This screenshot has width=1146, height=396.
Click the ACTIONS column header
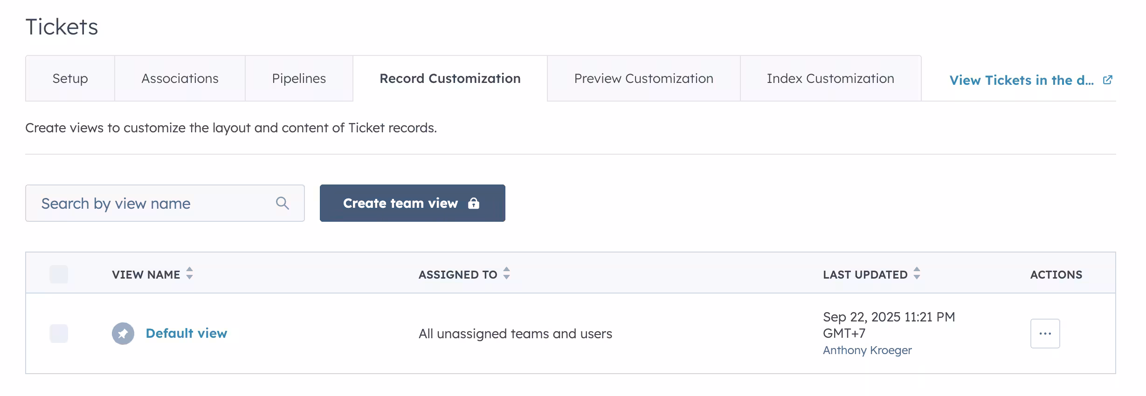tap(1056, 274)
